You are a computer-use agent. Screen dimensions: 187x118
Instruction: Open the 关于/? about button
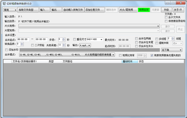coord(178,10)
